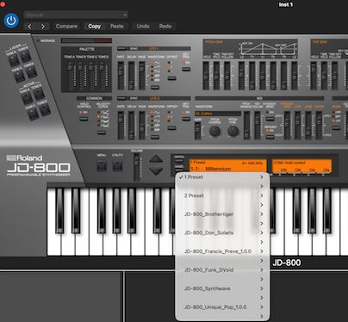Select the 1 Preset menu entry
The height and width of the screenshot is (322, 348).
[222, 177]
